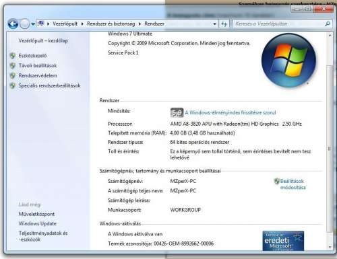Select Vezérlőpult in the breadcrumb path

coord(65,24)
